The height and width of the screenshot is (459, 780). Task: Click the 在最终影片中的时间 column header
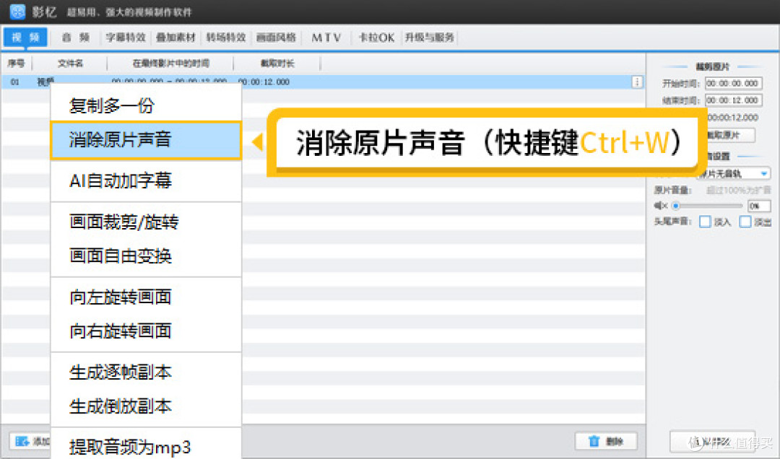[170, 64]
